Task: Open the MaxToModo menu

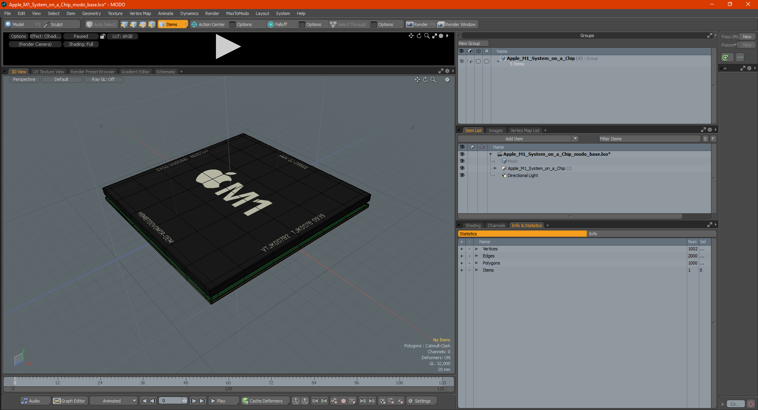Action: [x=237, y=13]
